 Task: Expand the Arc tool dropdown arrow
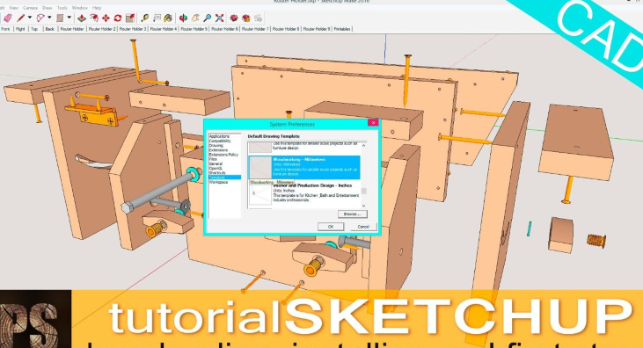click(x=49, y=18)
